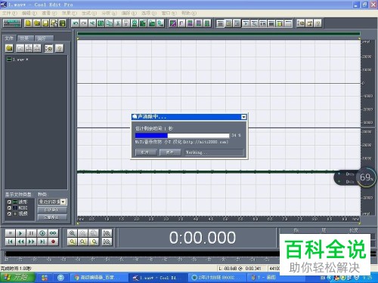This screenshot has width=378, height=283.
Task: Click the blue progress bar in the dialog
Action: 182,136
